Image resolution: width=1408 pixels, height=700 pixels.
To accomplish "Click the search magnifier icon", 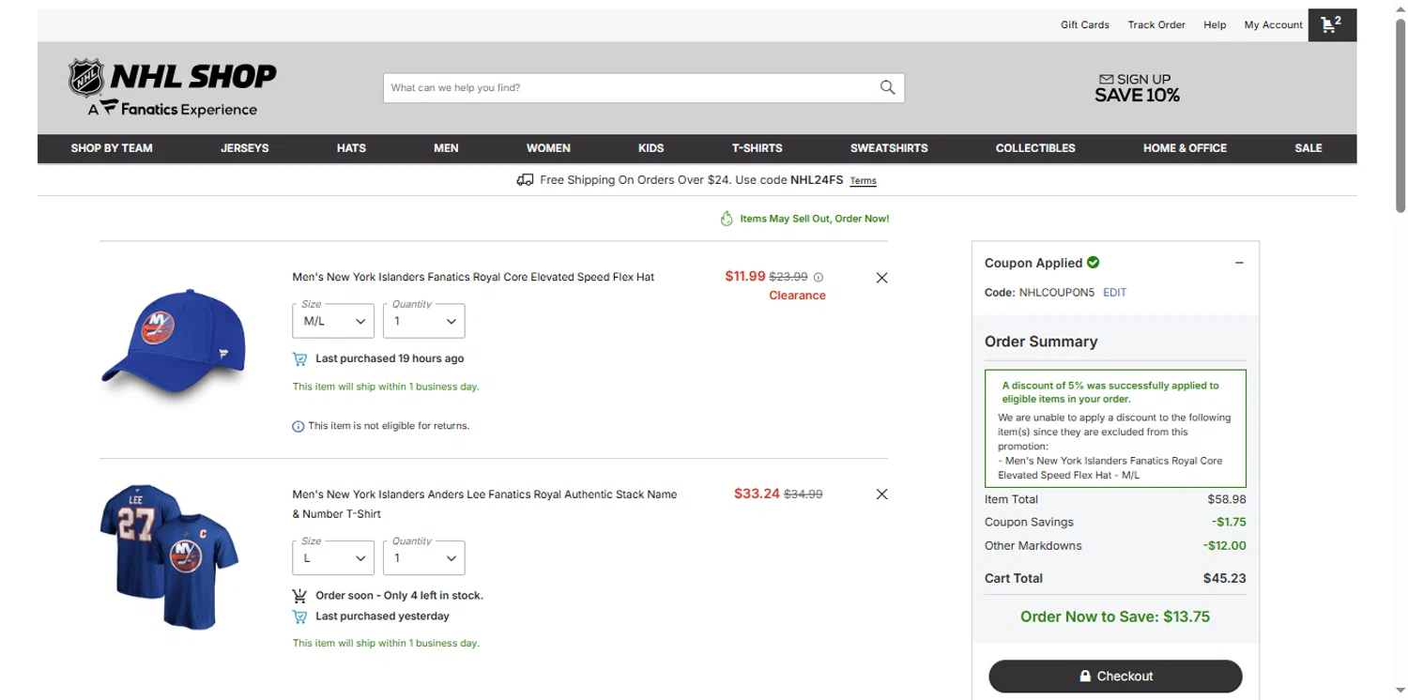I will (887, 87).
